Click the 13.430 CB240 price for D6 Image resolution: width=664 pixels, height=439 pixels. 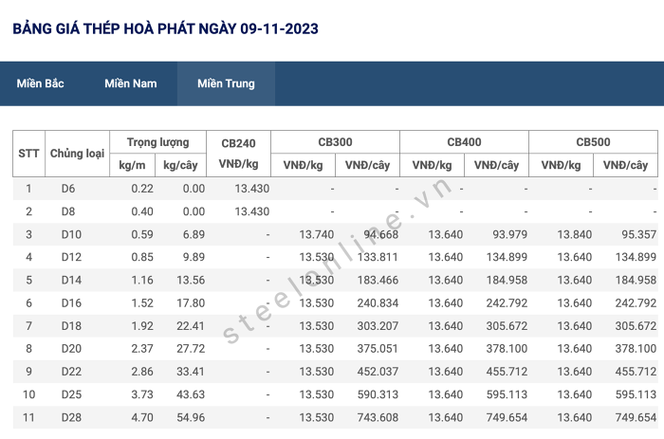(x=252, y=189)
